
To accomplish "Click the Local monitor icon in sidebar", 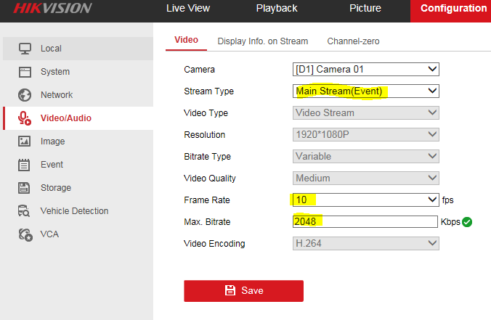I will click(x=25, y=49).
